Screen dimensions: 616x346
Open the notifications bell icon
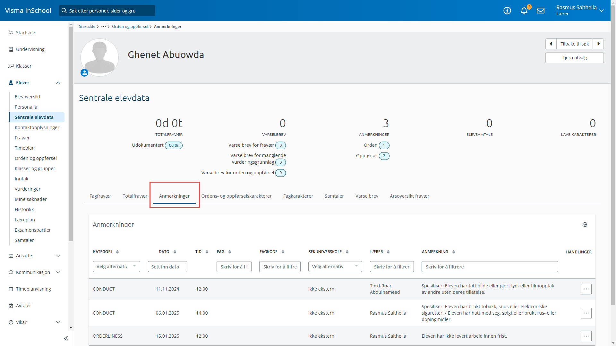tap(524, 11)
